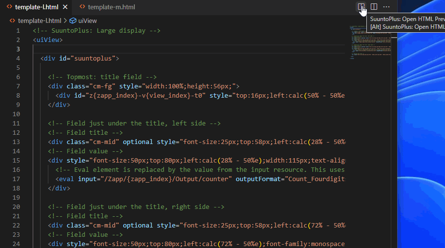445x248 pixels.
Task: Click line number 7 in the gutter
Action: pos(18,86)
